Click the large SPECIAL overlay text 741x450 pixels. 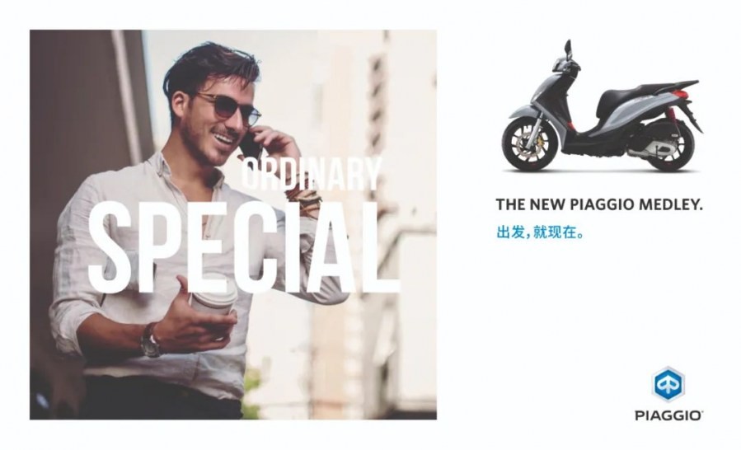coord(243,247)
